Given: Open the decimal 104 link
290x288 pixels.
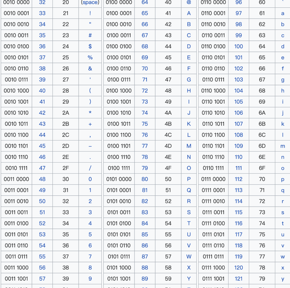Looking at the screenshot, I should click(x=239, y=91).
